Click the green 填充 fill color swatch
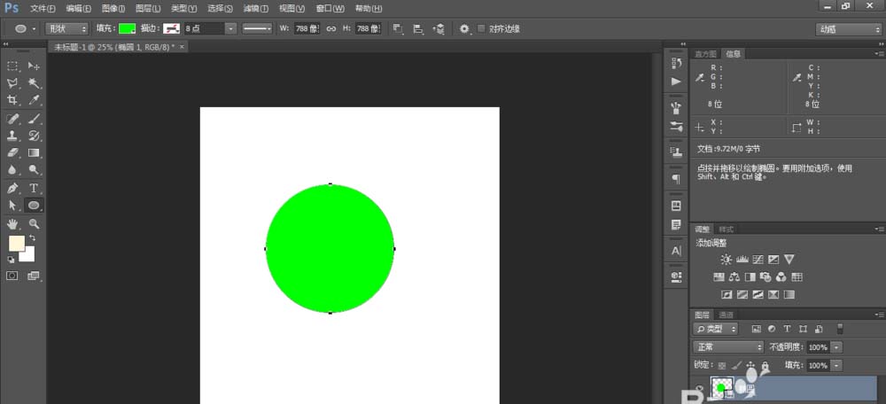Viewport: 886px width, 404px height. coord(128,29)
